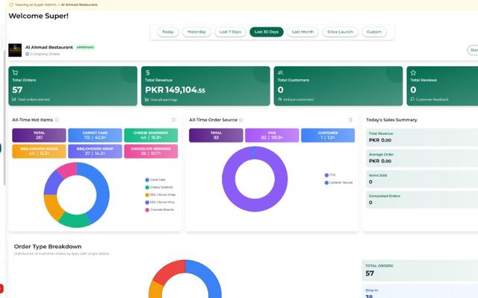The image size is (478, 298).
Task: Click the Average Order PKR 0.00 box
Action: point(422,159)
